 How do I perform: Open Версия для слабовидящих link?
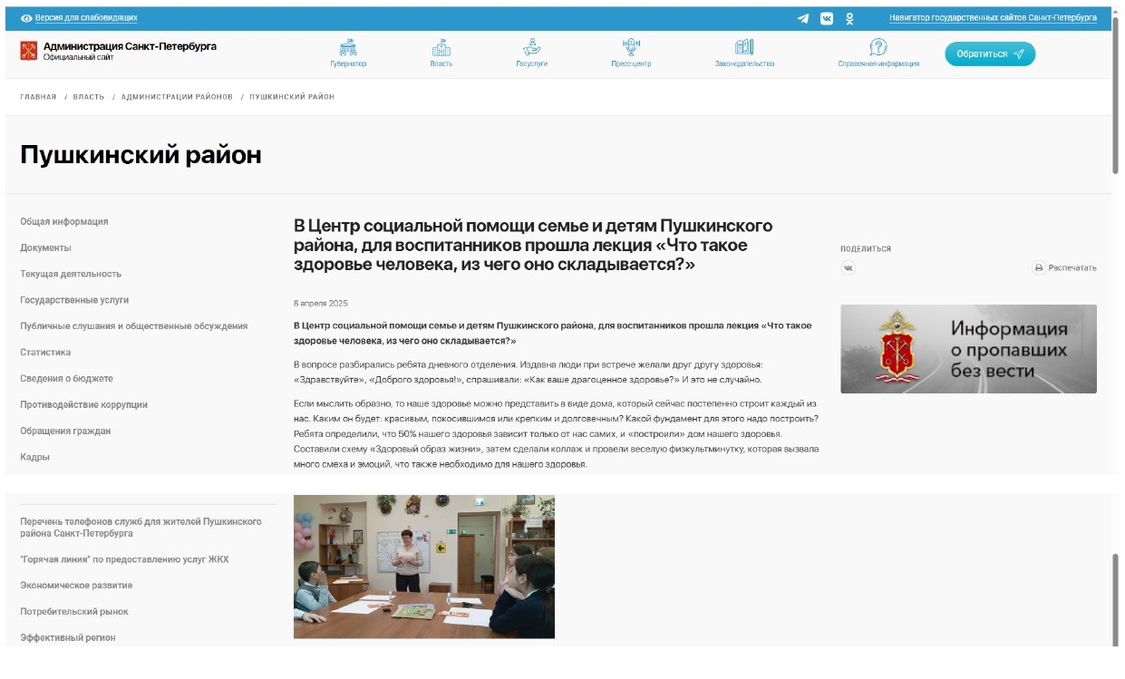tap(86, 18)
